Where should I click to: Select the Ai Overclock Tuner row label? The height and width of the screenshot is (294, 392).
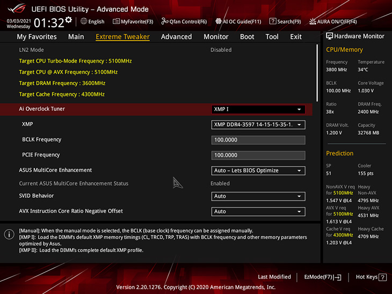(x=42, y=109)
